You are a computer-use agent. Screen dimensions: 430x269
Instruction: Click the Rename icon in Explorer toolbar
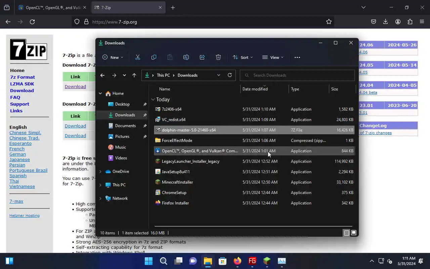(x=186, y=57)
